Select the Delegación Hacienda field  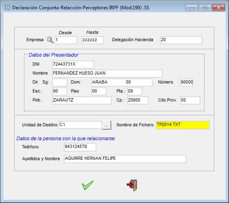coord(181,40)
